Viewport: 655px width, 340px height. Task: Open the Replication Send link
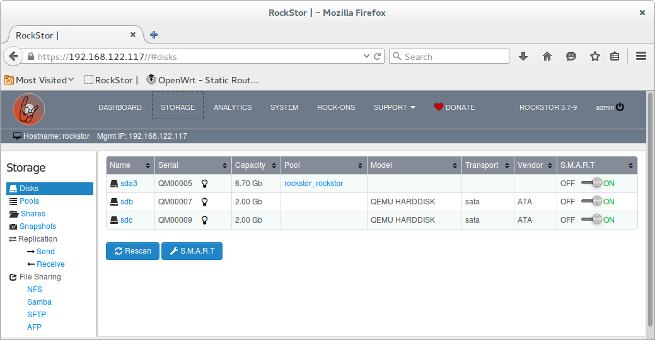tap(45, 251)
